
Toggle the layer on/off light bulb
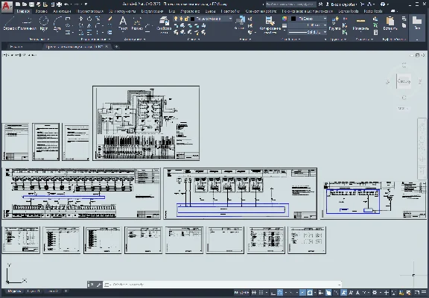(x=176, y=19)
